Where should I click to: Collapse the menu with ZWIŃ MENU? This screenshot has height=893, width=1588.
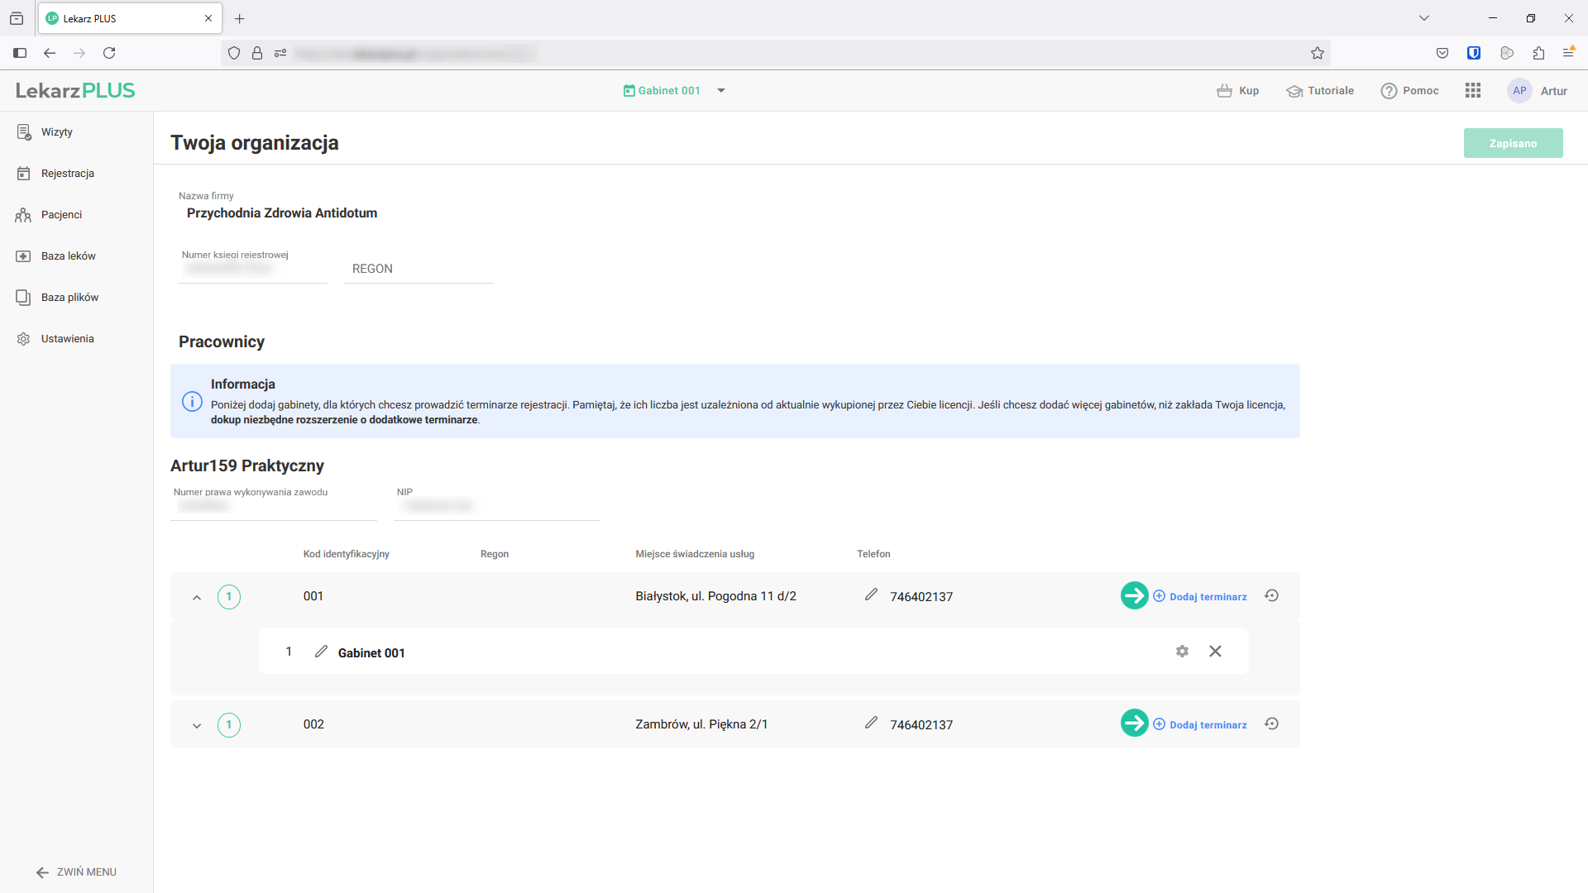click(76, 872)
